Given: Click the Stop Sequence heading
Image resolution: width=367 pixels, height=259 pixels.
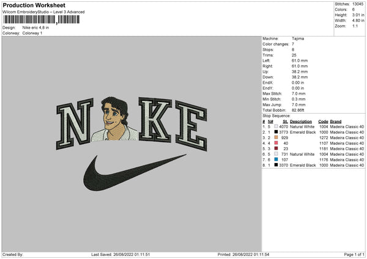Looking at the screenshot, I should click(x=276, y=115).
